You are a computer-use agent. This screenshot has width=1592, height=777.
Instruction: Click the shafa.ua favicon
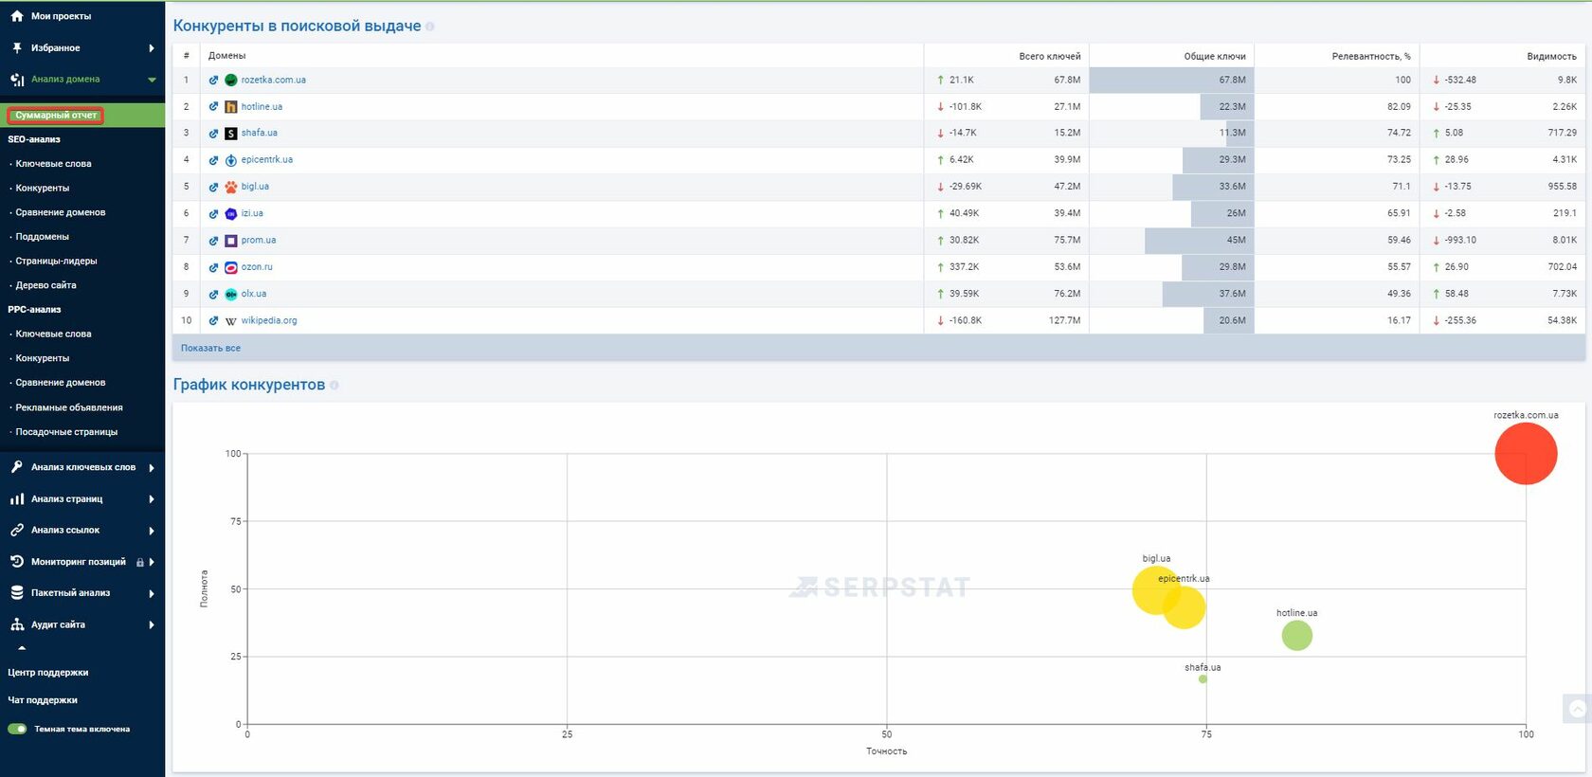230,134
